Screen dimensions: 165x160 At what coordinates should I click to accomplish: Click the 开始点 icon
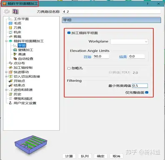(10, 81)
